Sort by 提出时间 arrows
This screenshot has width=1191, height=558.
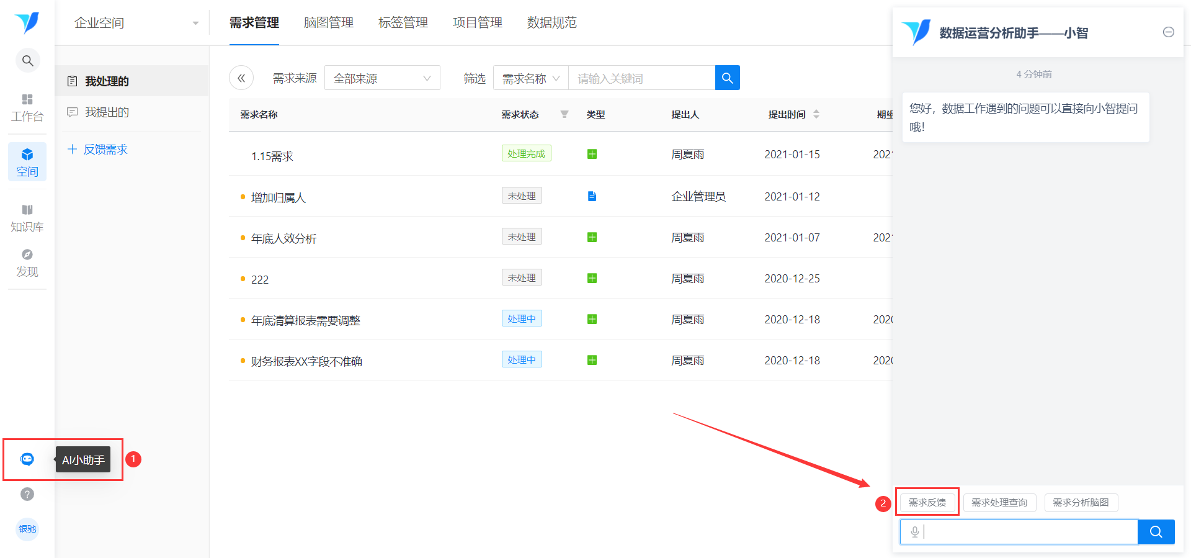click(x=816, y=114)
